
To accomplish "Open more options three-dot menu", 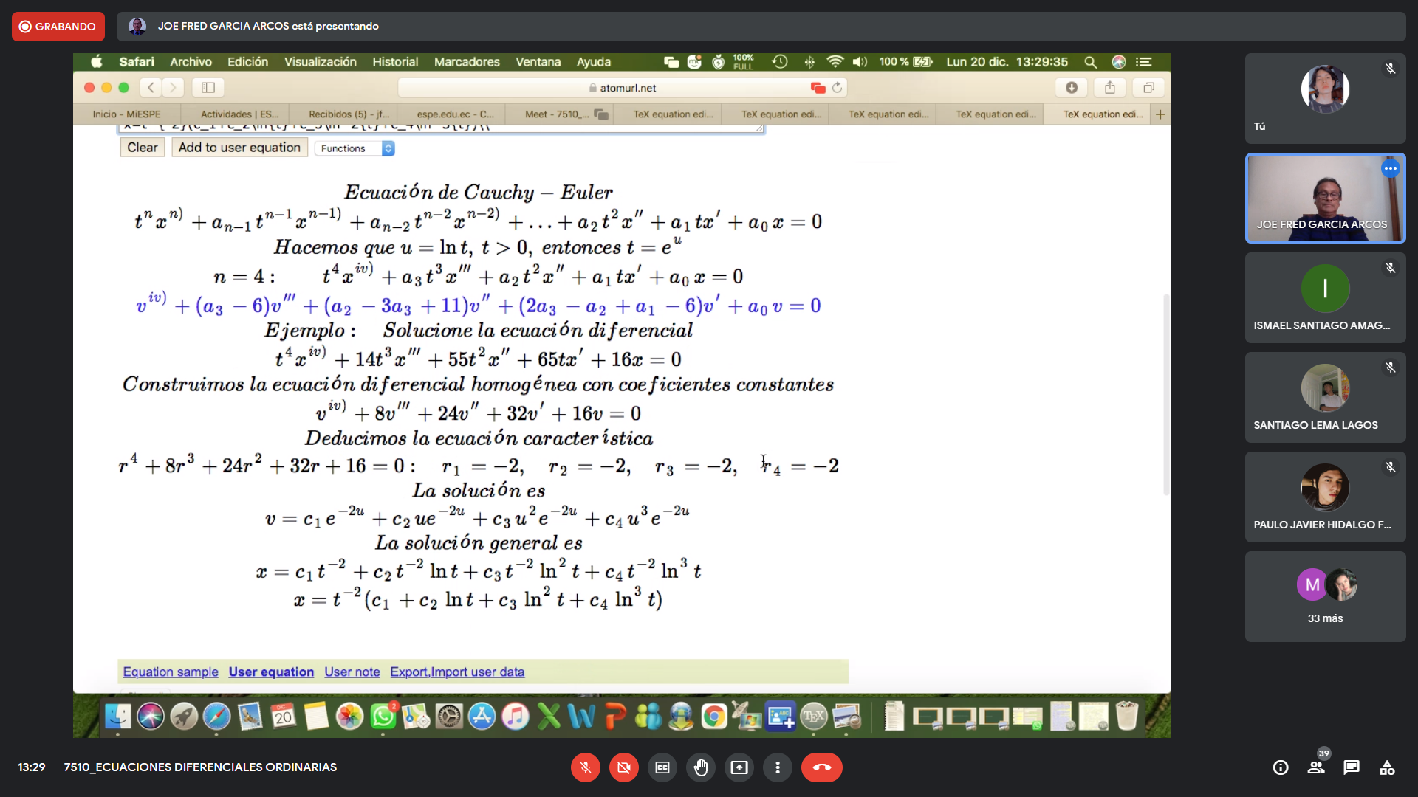I will click(777, 767).
